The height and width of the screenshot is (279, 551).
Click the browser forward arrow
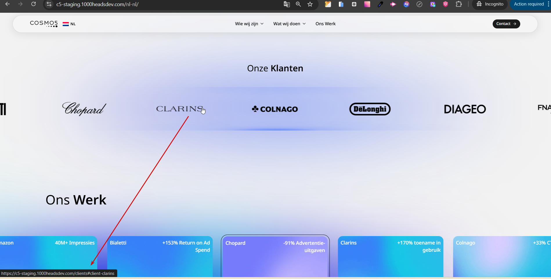coord(20,4)
